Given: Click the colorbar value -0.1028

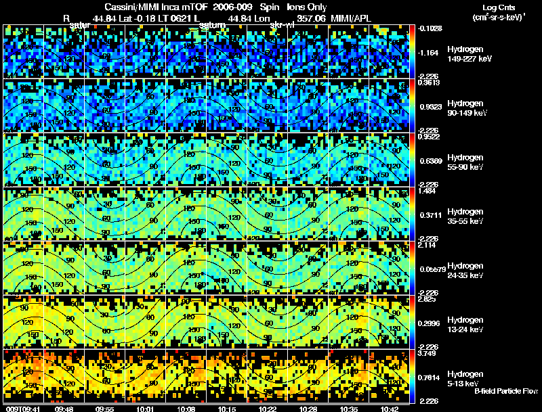Looking at the screenshot, I should [430, 28].
